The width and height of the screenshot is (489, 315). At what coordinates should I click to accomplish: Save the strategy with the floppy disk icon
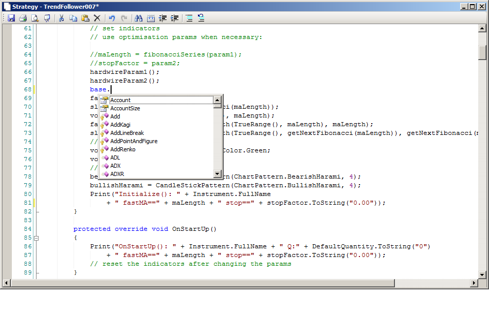pyautogui.click(x=11, y=18)
